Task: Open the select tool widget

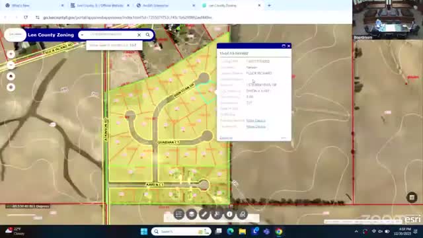Action: pos(217,214)
